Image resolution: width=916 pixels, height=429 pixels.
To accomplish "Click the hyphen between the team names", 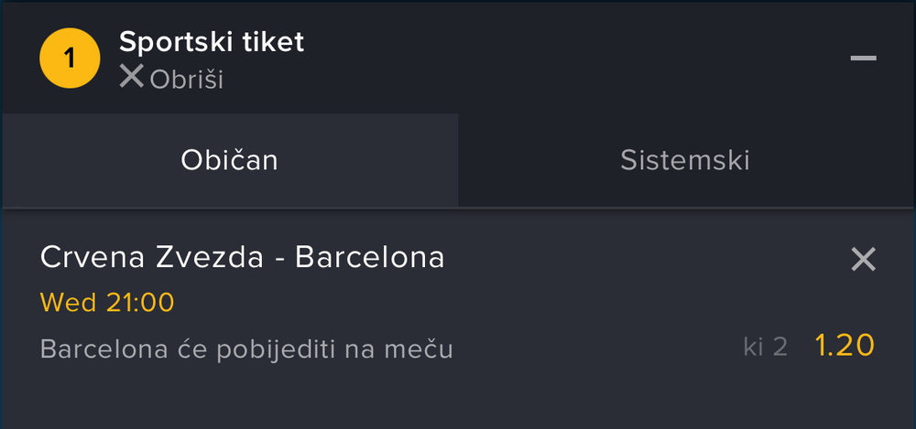I will tap(281, 259).
